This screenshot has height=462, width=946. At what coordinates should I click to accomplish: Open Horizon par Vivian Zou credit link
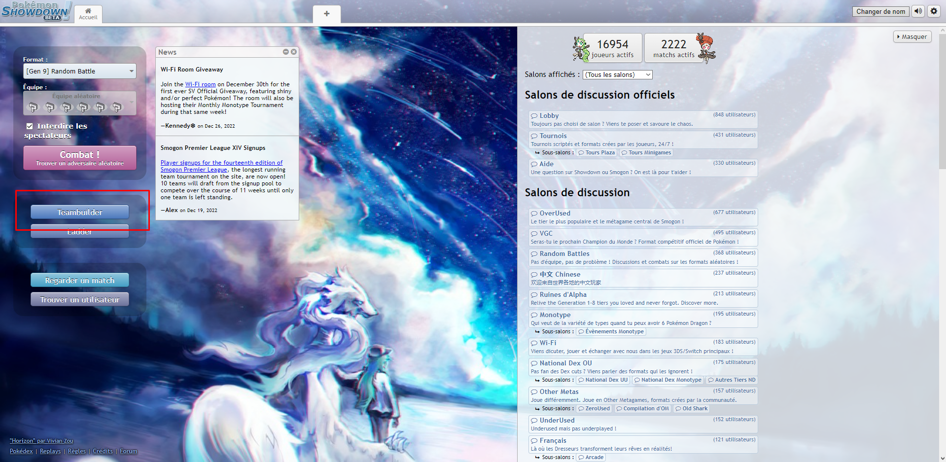41,441
